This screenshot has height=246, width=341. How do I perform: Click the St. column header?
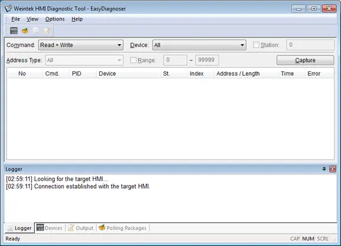pos(174,74)
